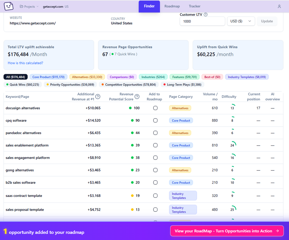Screen dimensions: 289x240
Task: Filter by Core Product ($115,170)
Action: [49, 77]
